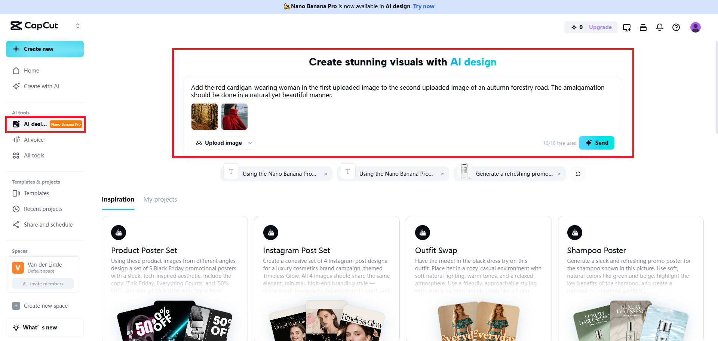Click the All tools grid icon
Image resolution: width=718 pixels, height=341 pixels.
point(16,156)
